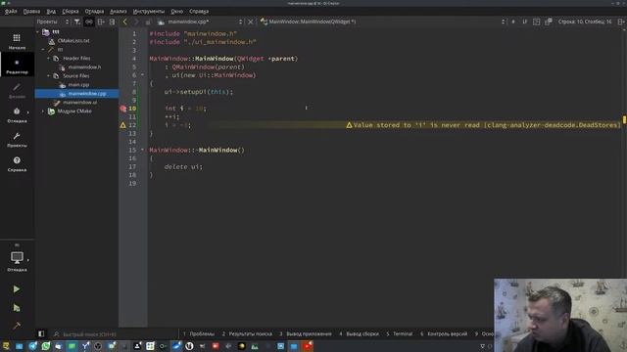This screenshot has width=627, height=352.
Task: Select CMakeLists.txt in tree
Action: pyautogui.click(x=73, y=41)
